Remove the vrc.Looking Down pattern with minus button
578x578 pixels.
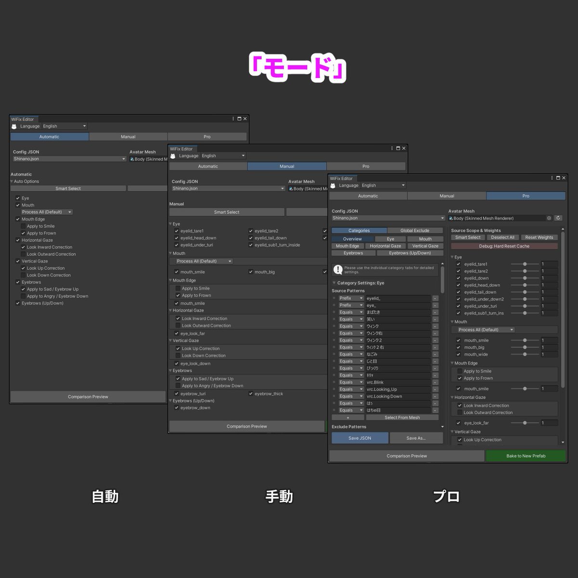435,396
